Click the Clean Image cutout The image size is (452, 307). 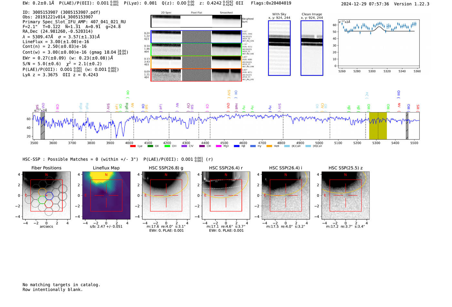pyautogui.click(x=312, y=48)
